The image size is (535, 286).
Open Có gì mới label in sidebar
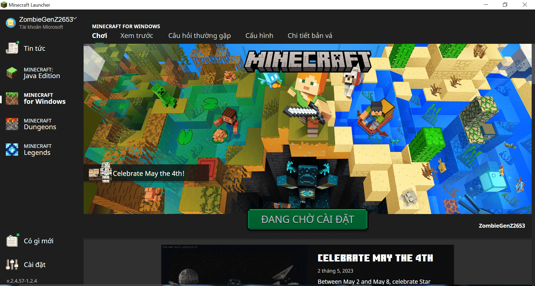click(38, 241)
